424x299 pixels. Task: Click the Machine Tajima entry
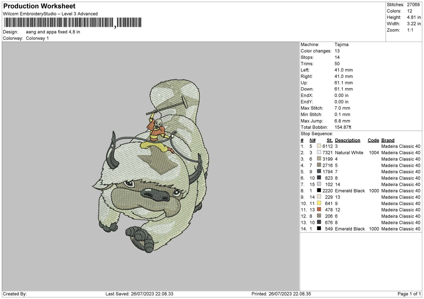tap(342, 44)
